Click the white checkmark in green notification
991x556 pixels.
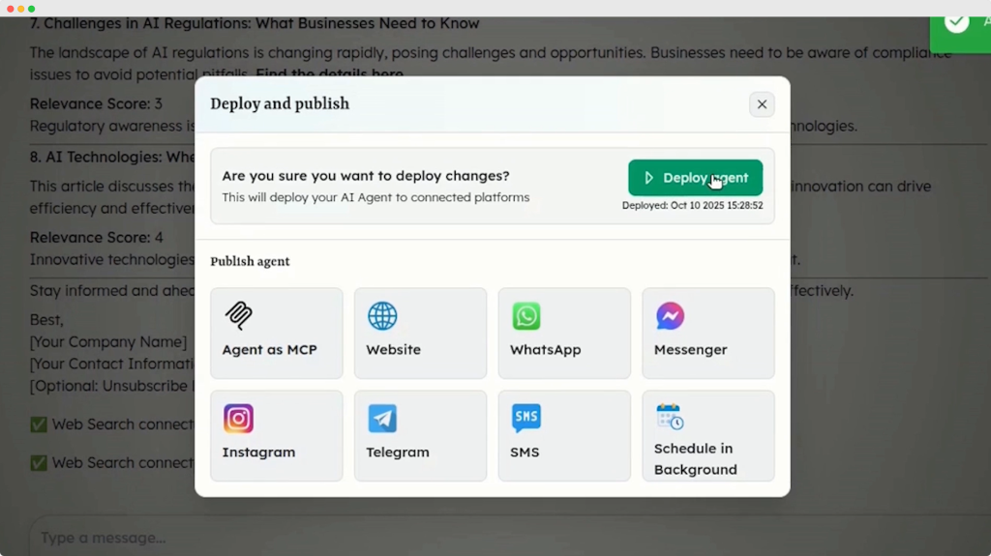pos(957,21)
